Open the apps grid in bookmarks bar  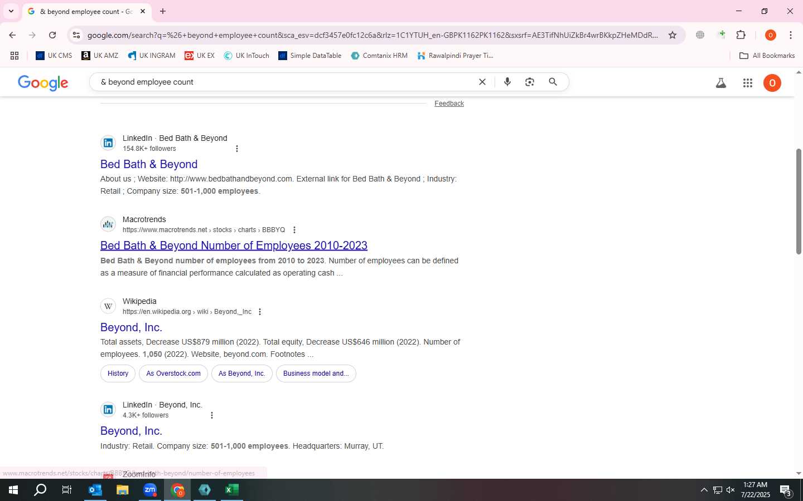(x=14, y=56)
